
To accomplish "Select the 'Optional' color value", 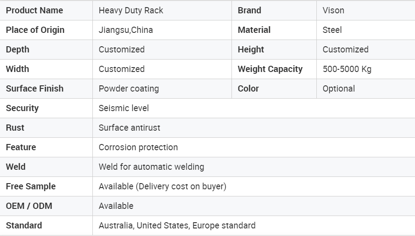I will (339, 89).
